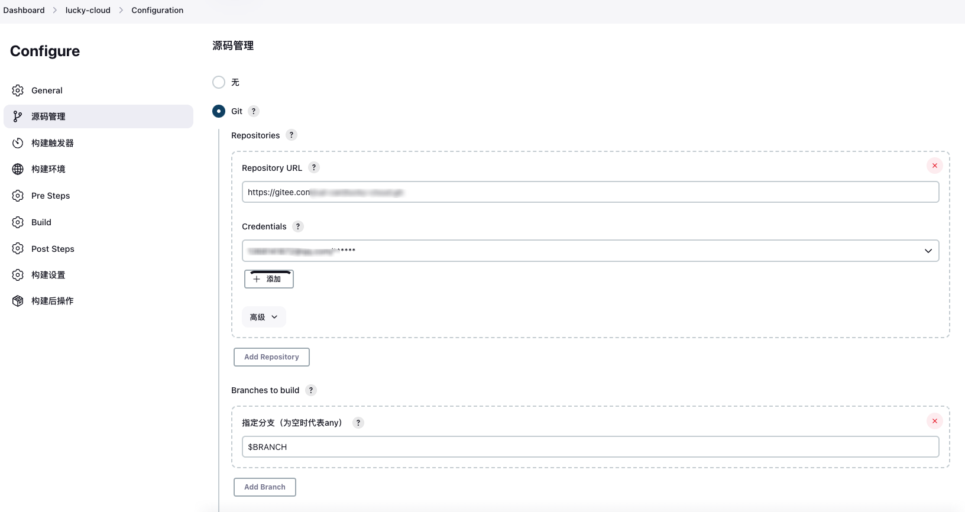The width and height of the screenshot is (965, 512).
Task: Click the Pre Steps gear icon
Action: pyautogui.click(x=18, y=196)
